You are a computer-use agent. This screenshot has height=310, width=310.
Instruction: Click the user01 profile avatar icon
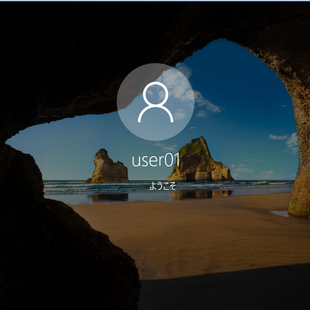click(156, 102)
